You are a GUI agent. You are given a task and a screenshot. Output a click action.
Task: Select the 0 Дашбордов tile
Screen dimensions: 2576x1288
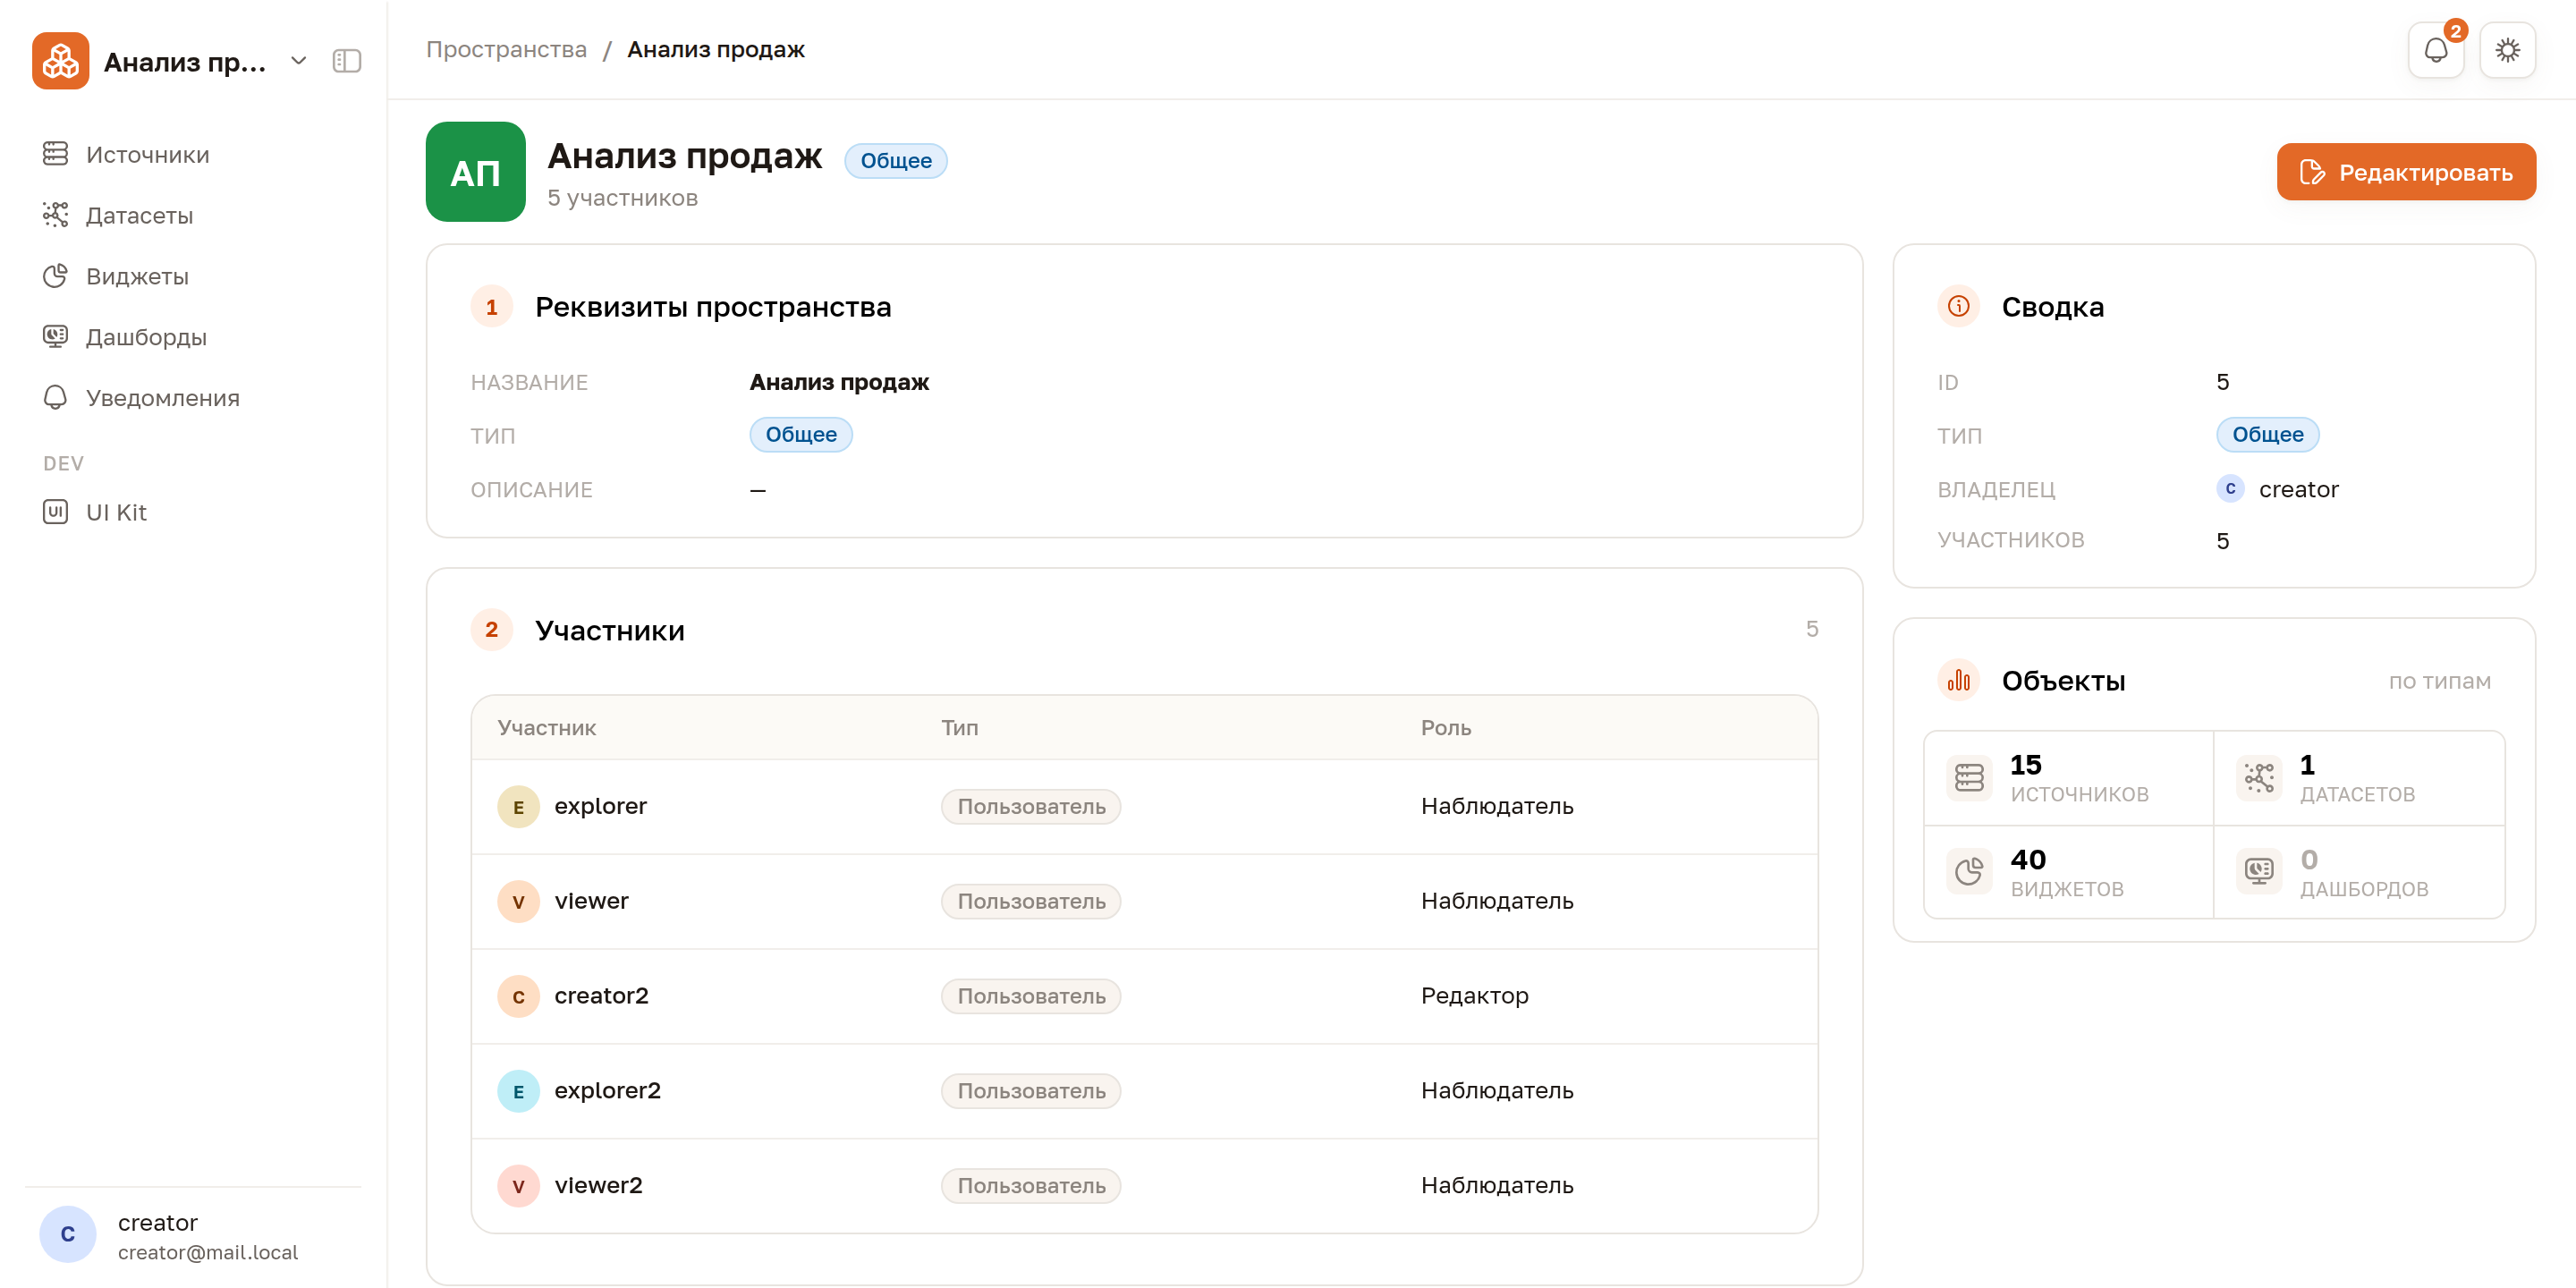pyautogui.click(x=2359, y=872)
